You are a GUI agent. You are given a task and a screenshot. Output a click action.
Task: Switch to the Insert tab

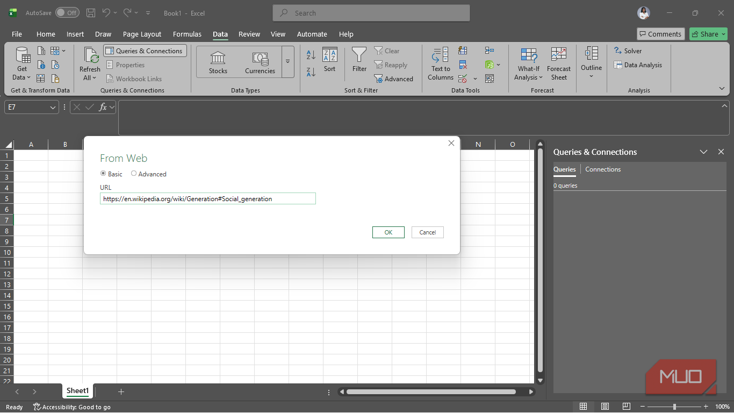(x=75, y=34)
